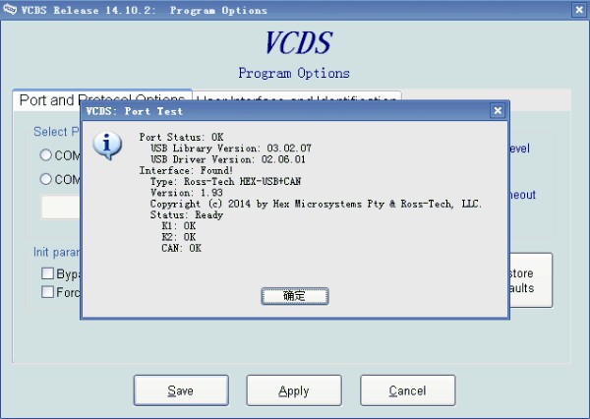The width and height of the screenshot is (590, 419).
Task: Click the blue information icon in Port Test dialog
Action: click(106, 145)
